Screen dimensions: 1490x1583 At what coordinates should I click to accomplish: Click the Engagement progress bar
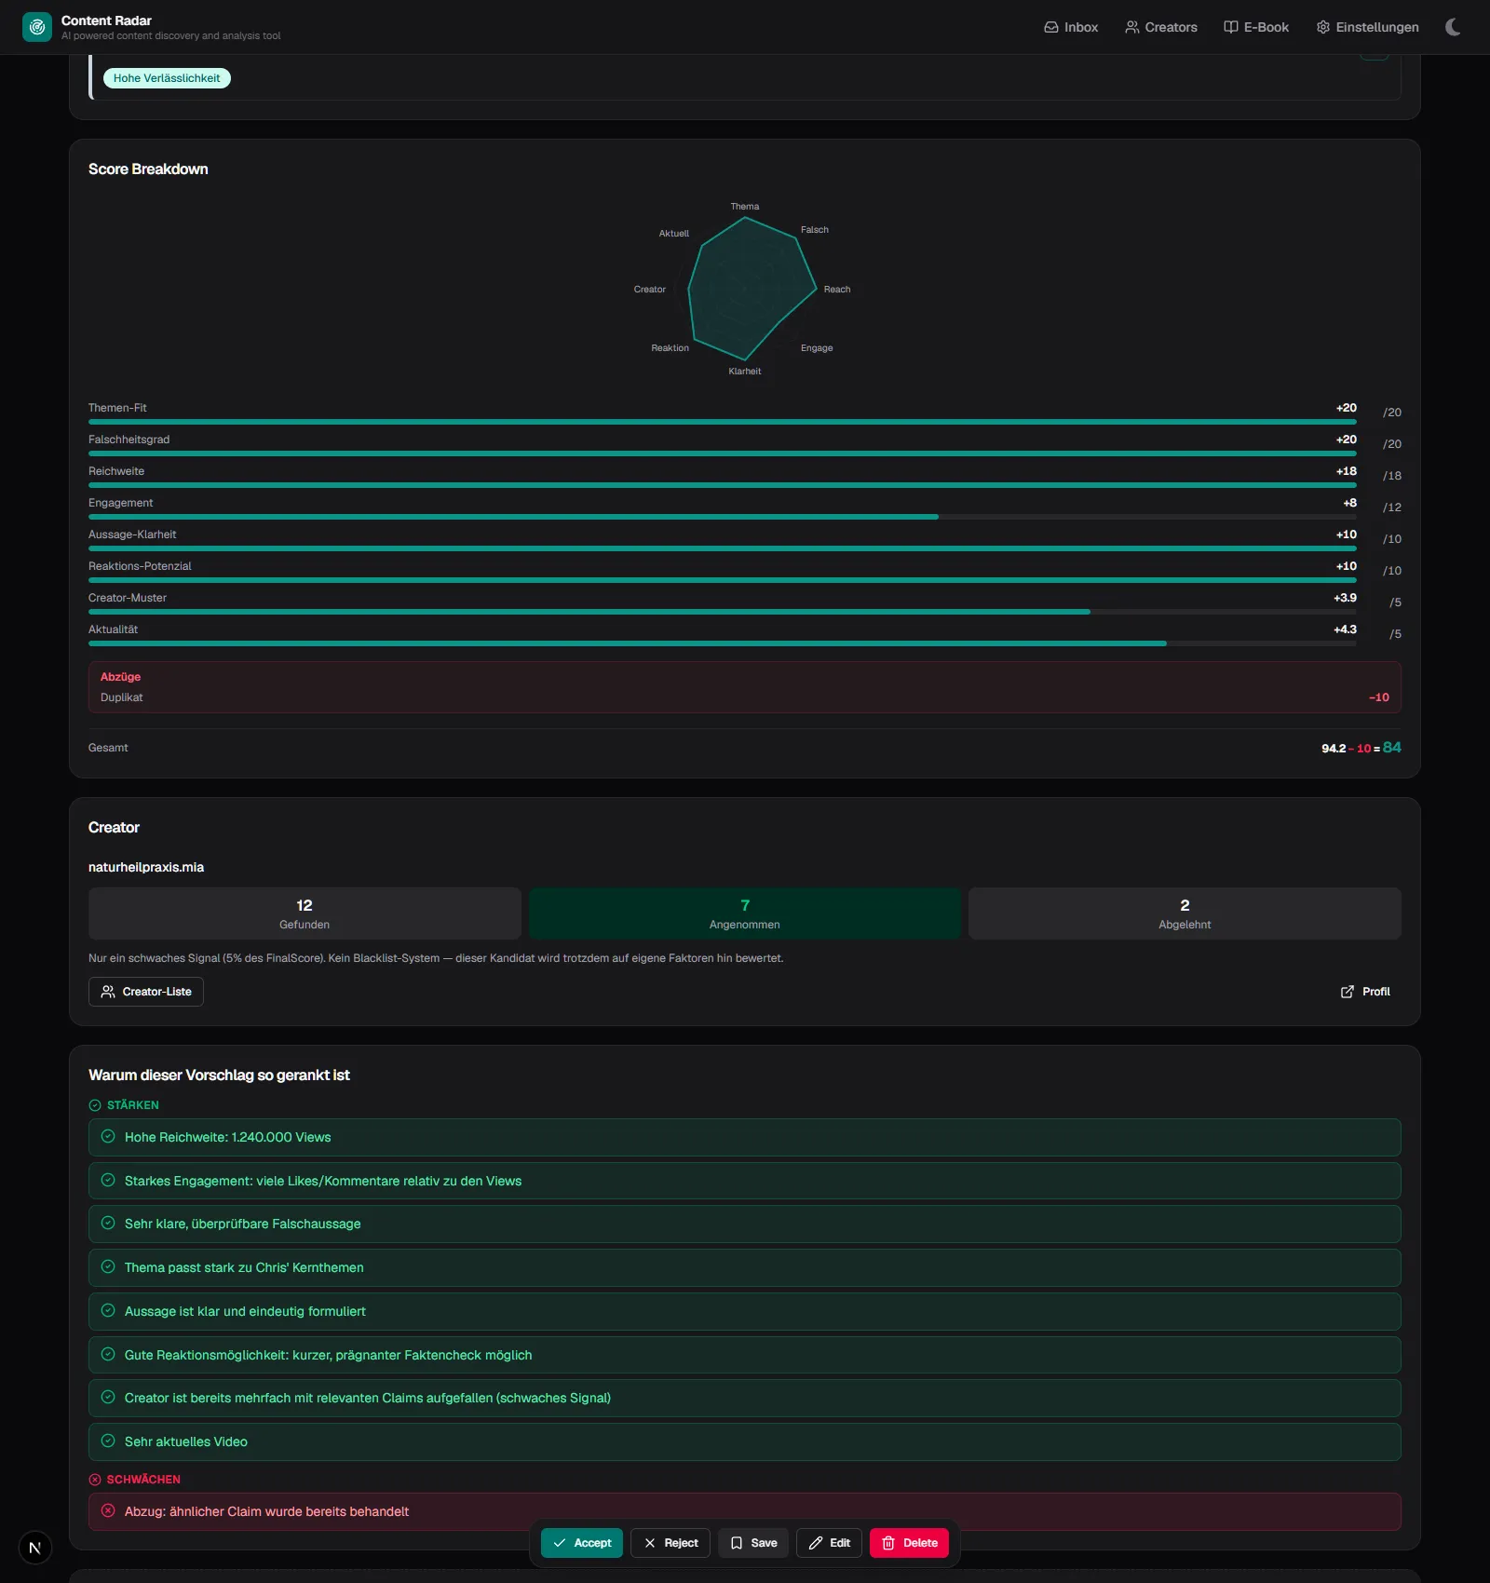pos(723,517)
